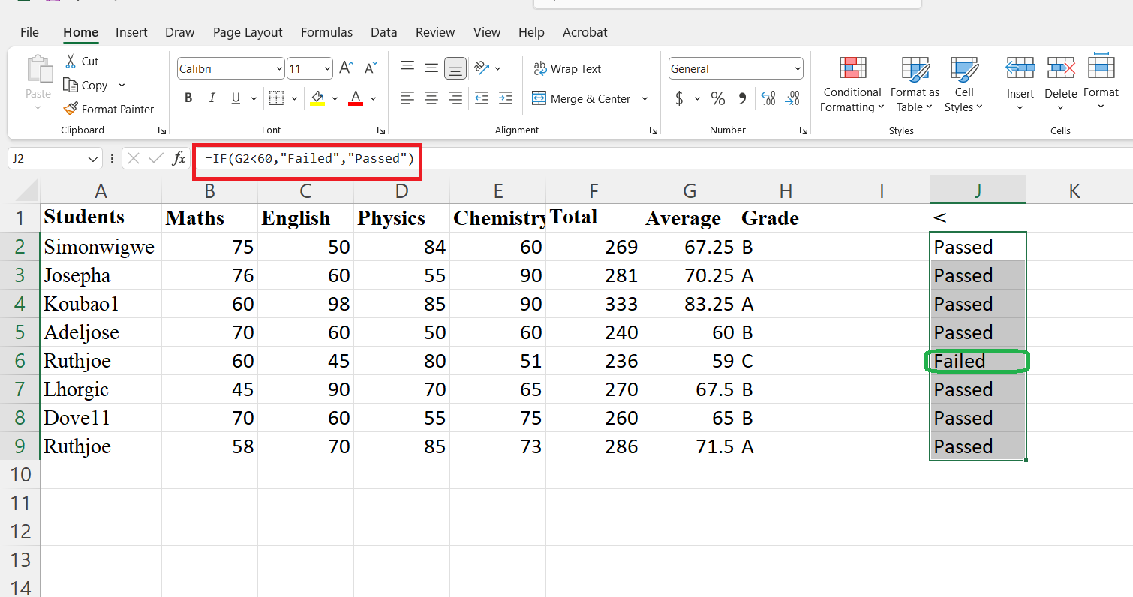Click the Increase Font Size icon
Image resolution: width=1133 pixels, height=597 pixels.
[x=346, y=68]
